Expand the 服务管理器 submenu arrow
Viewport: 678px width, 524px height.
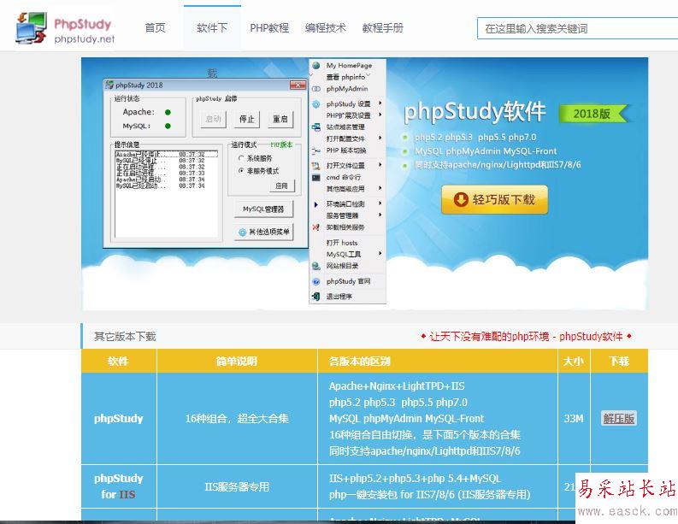tap(380, 215)
